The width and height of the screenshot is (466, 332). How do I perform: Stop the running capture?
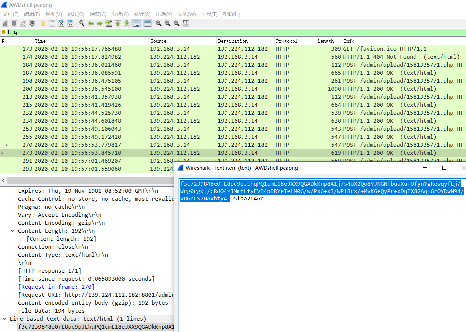point(13,23)
